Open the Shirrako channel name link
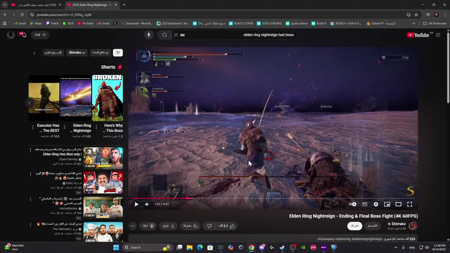The width and height of the screenshot is (450, 253). (399, 224)
